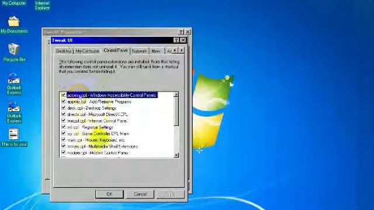Viewport: 374px width, 210px height.
Task: Select the 'inetcpl.cpl - Internet Control Panel' row
Action: click(98, 121)
